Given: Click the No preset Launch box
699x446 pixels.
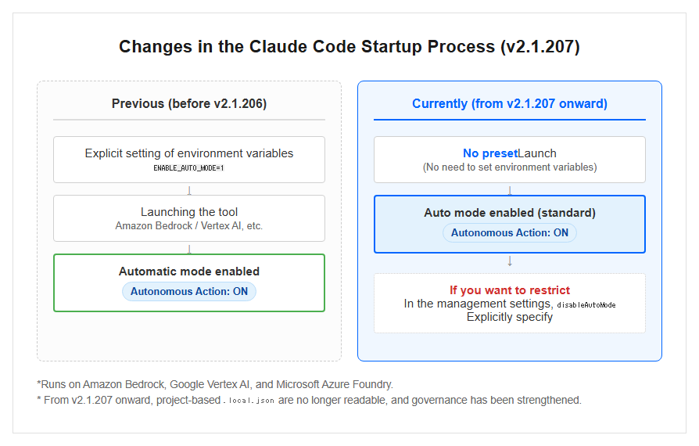Looking at the screenshot, I should [510, 160].
